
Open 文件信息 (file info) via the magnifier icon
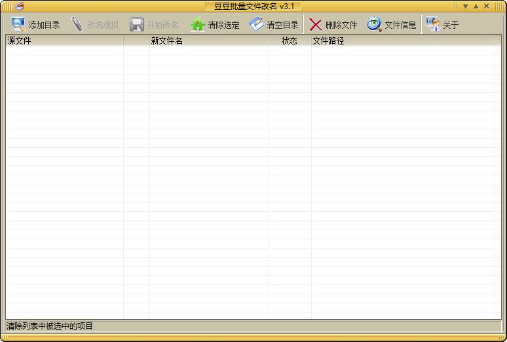374,25
